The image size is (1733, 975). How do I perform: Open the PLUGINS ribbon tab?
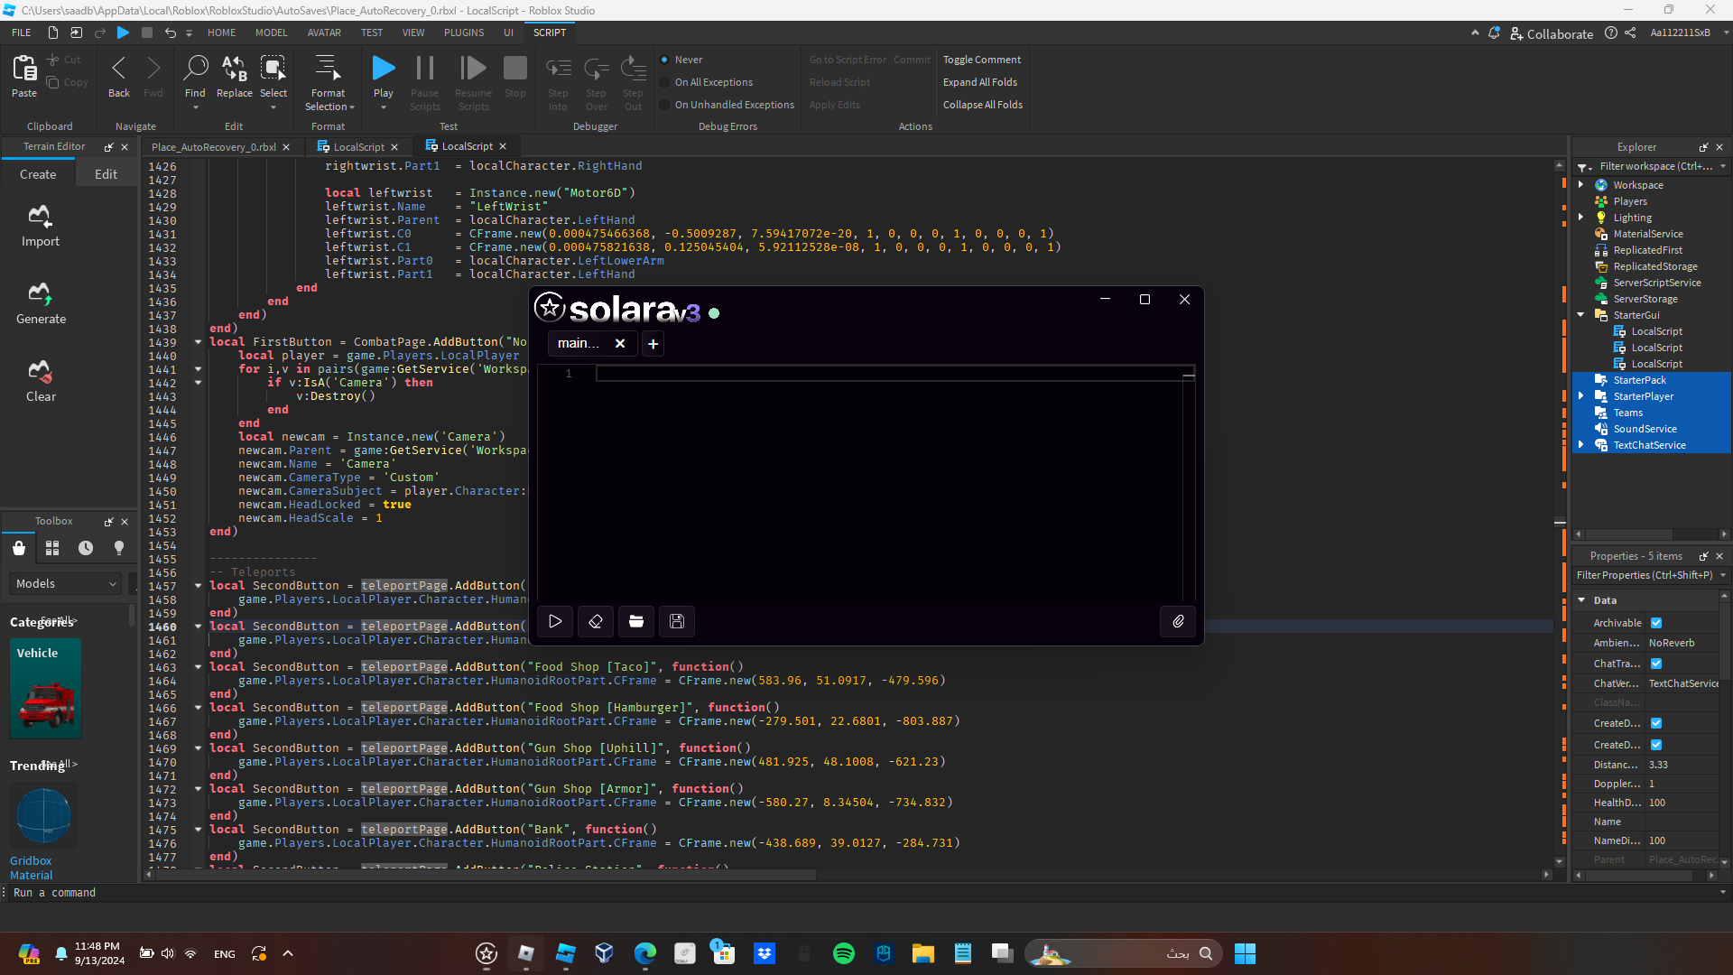pyautogui.click(x=464, y=32)
